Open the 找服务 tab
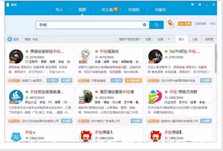 (x=160, y=10)
